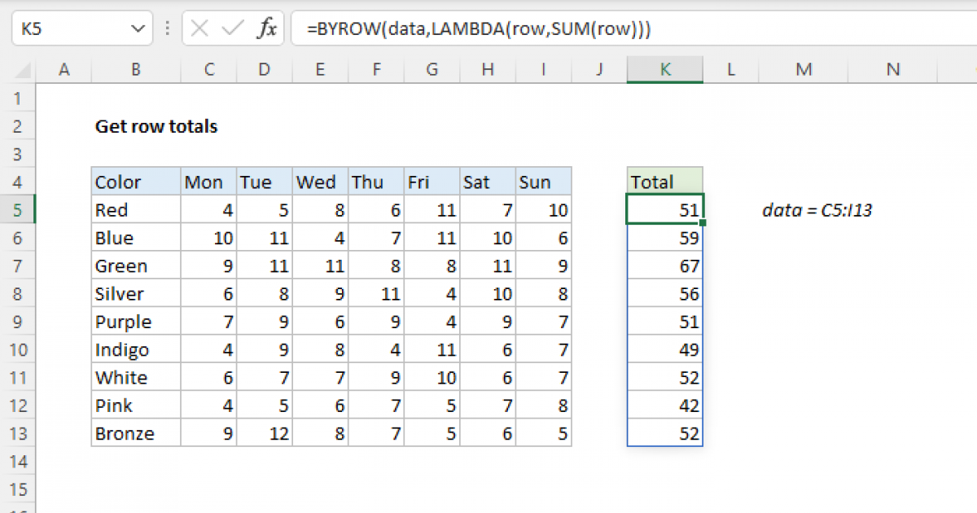
Task: Click the 'Blue' row label
Action: pyautogui.click(x=136, y=238)
